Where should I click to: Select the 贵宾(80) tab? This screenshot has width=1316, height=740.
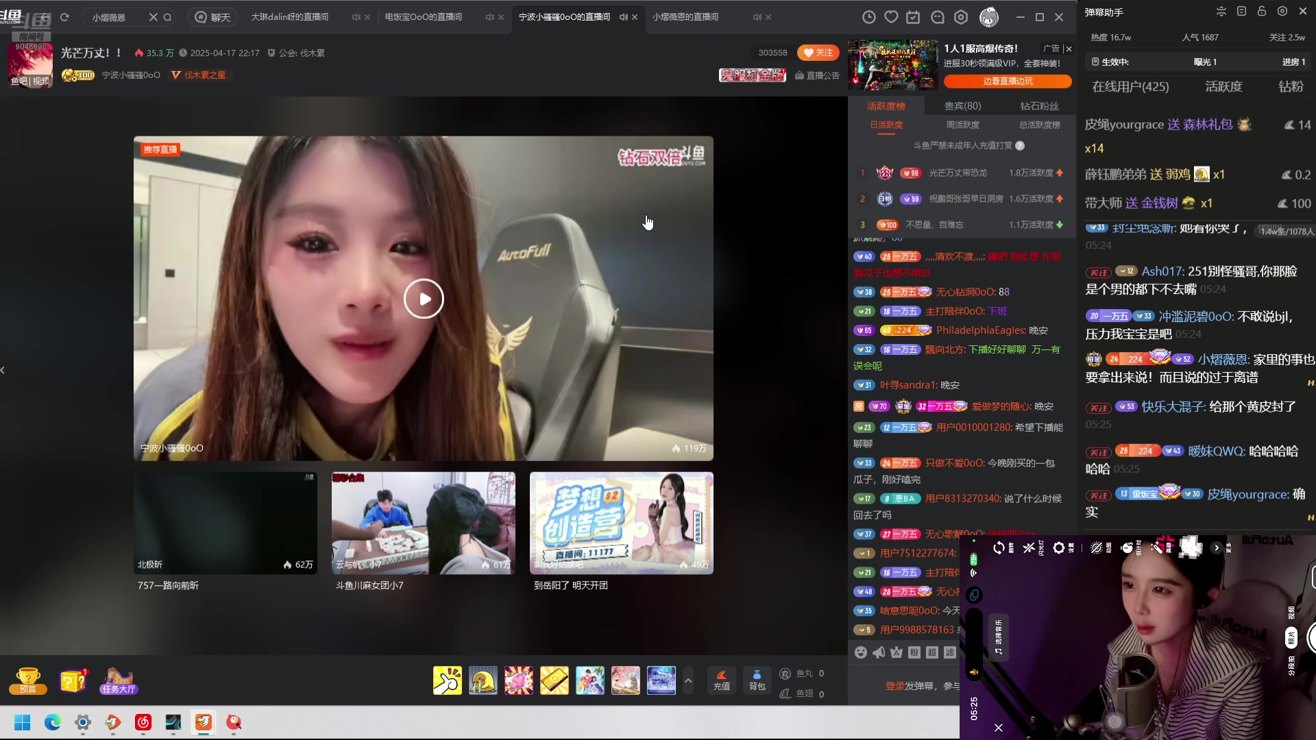click(x=962, y=106)
